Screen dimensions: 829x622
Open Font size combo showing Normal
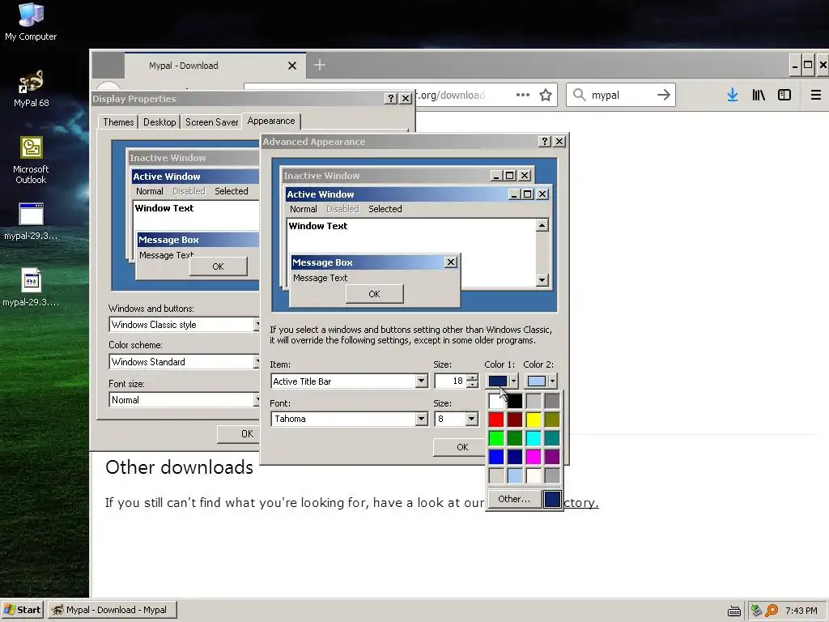(x=184, y=400)
